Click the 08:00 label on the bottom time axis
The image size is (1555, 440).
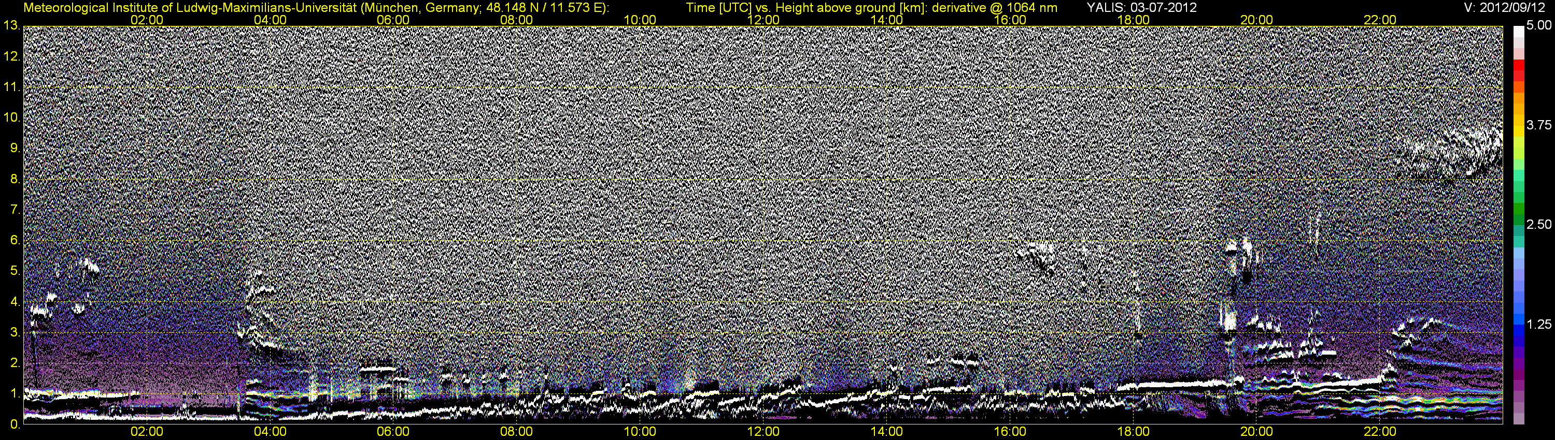tap(517, 432)
